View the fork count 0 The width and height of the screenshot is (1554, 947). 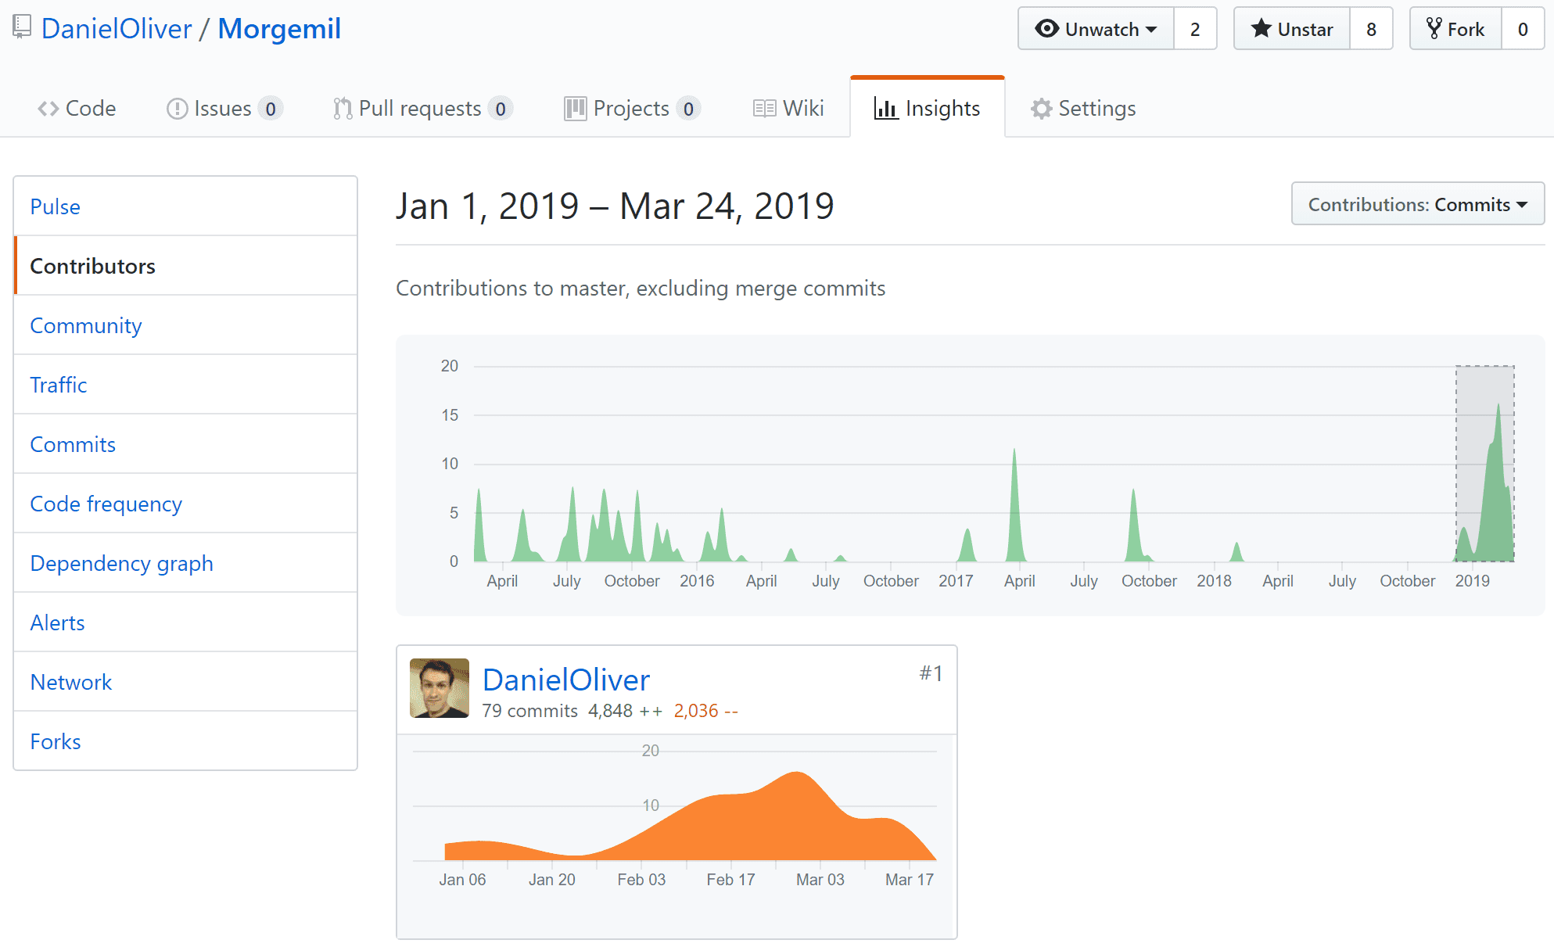tap(1523, 29)
